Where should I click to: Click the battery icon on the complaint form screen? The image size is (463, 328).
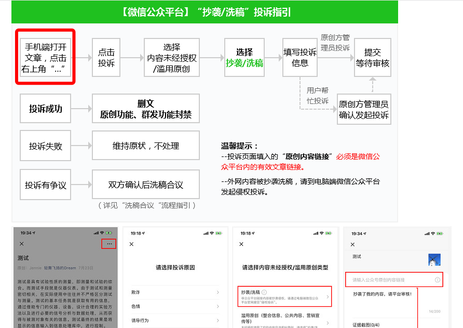coord(440,233)
